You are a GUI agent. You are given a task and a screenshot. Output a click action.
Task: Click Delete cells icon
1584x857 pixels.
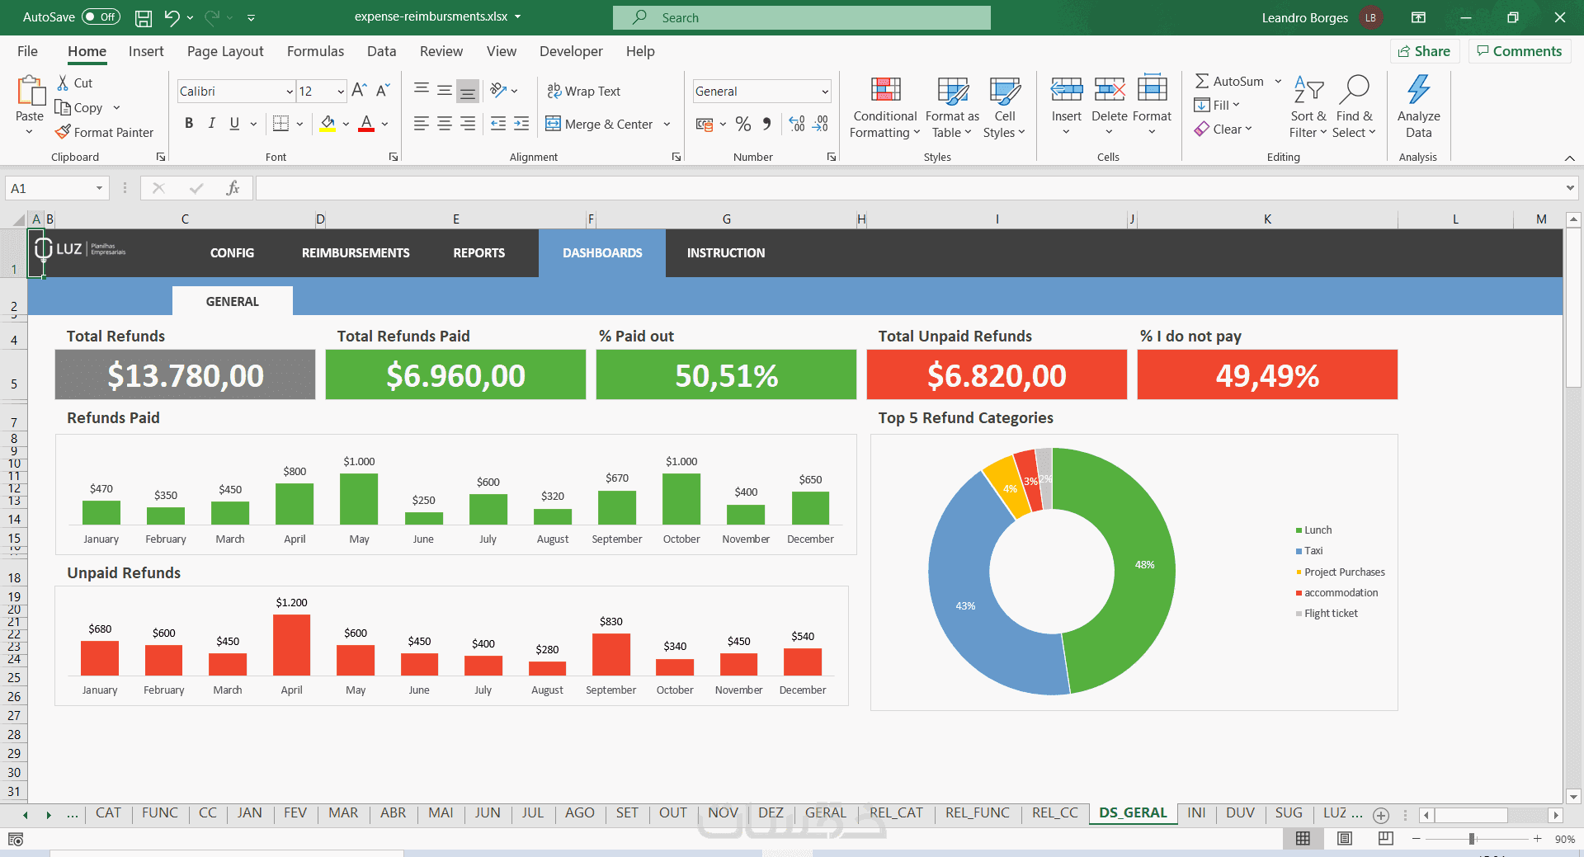point(1110,89)
